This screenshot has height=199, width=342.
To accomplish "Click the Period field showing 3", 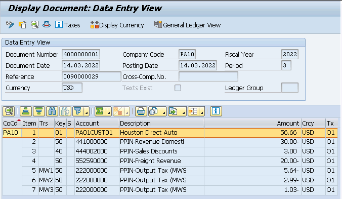I will click(x=286, y=65).
